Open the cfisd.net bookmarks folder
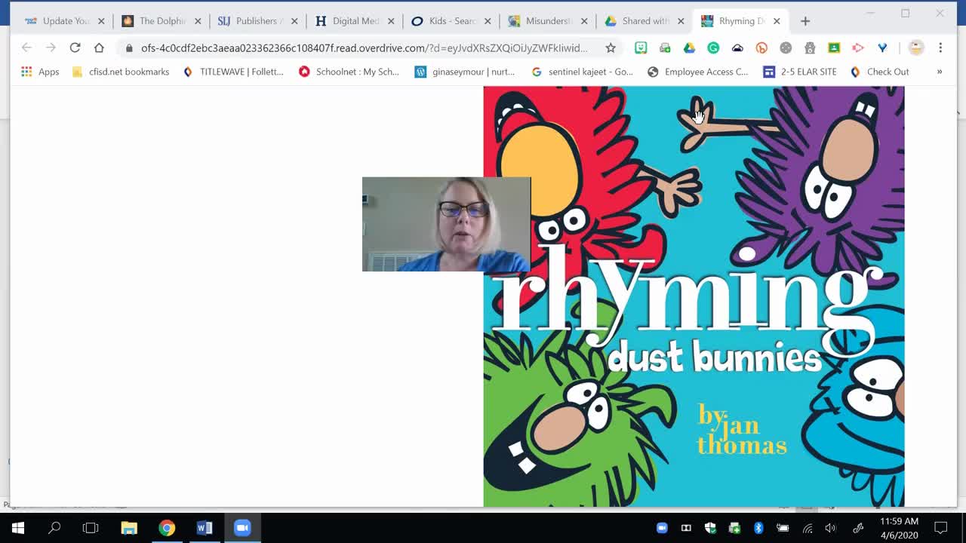 pyautogui.click(x=121, y=72)
